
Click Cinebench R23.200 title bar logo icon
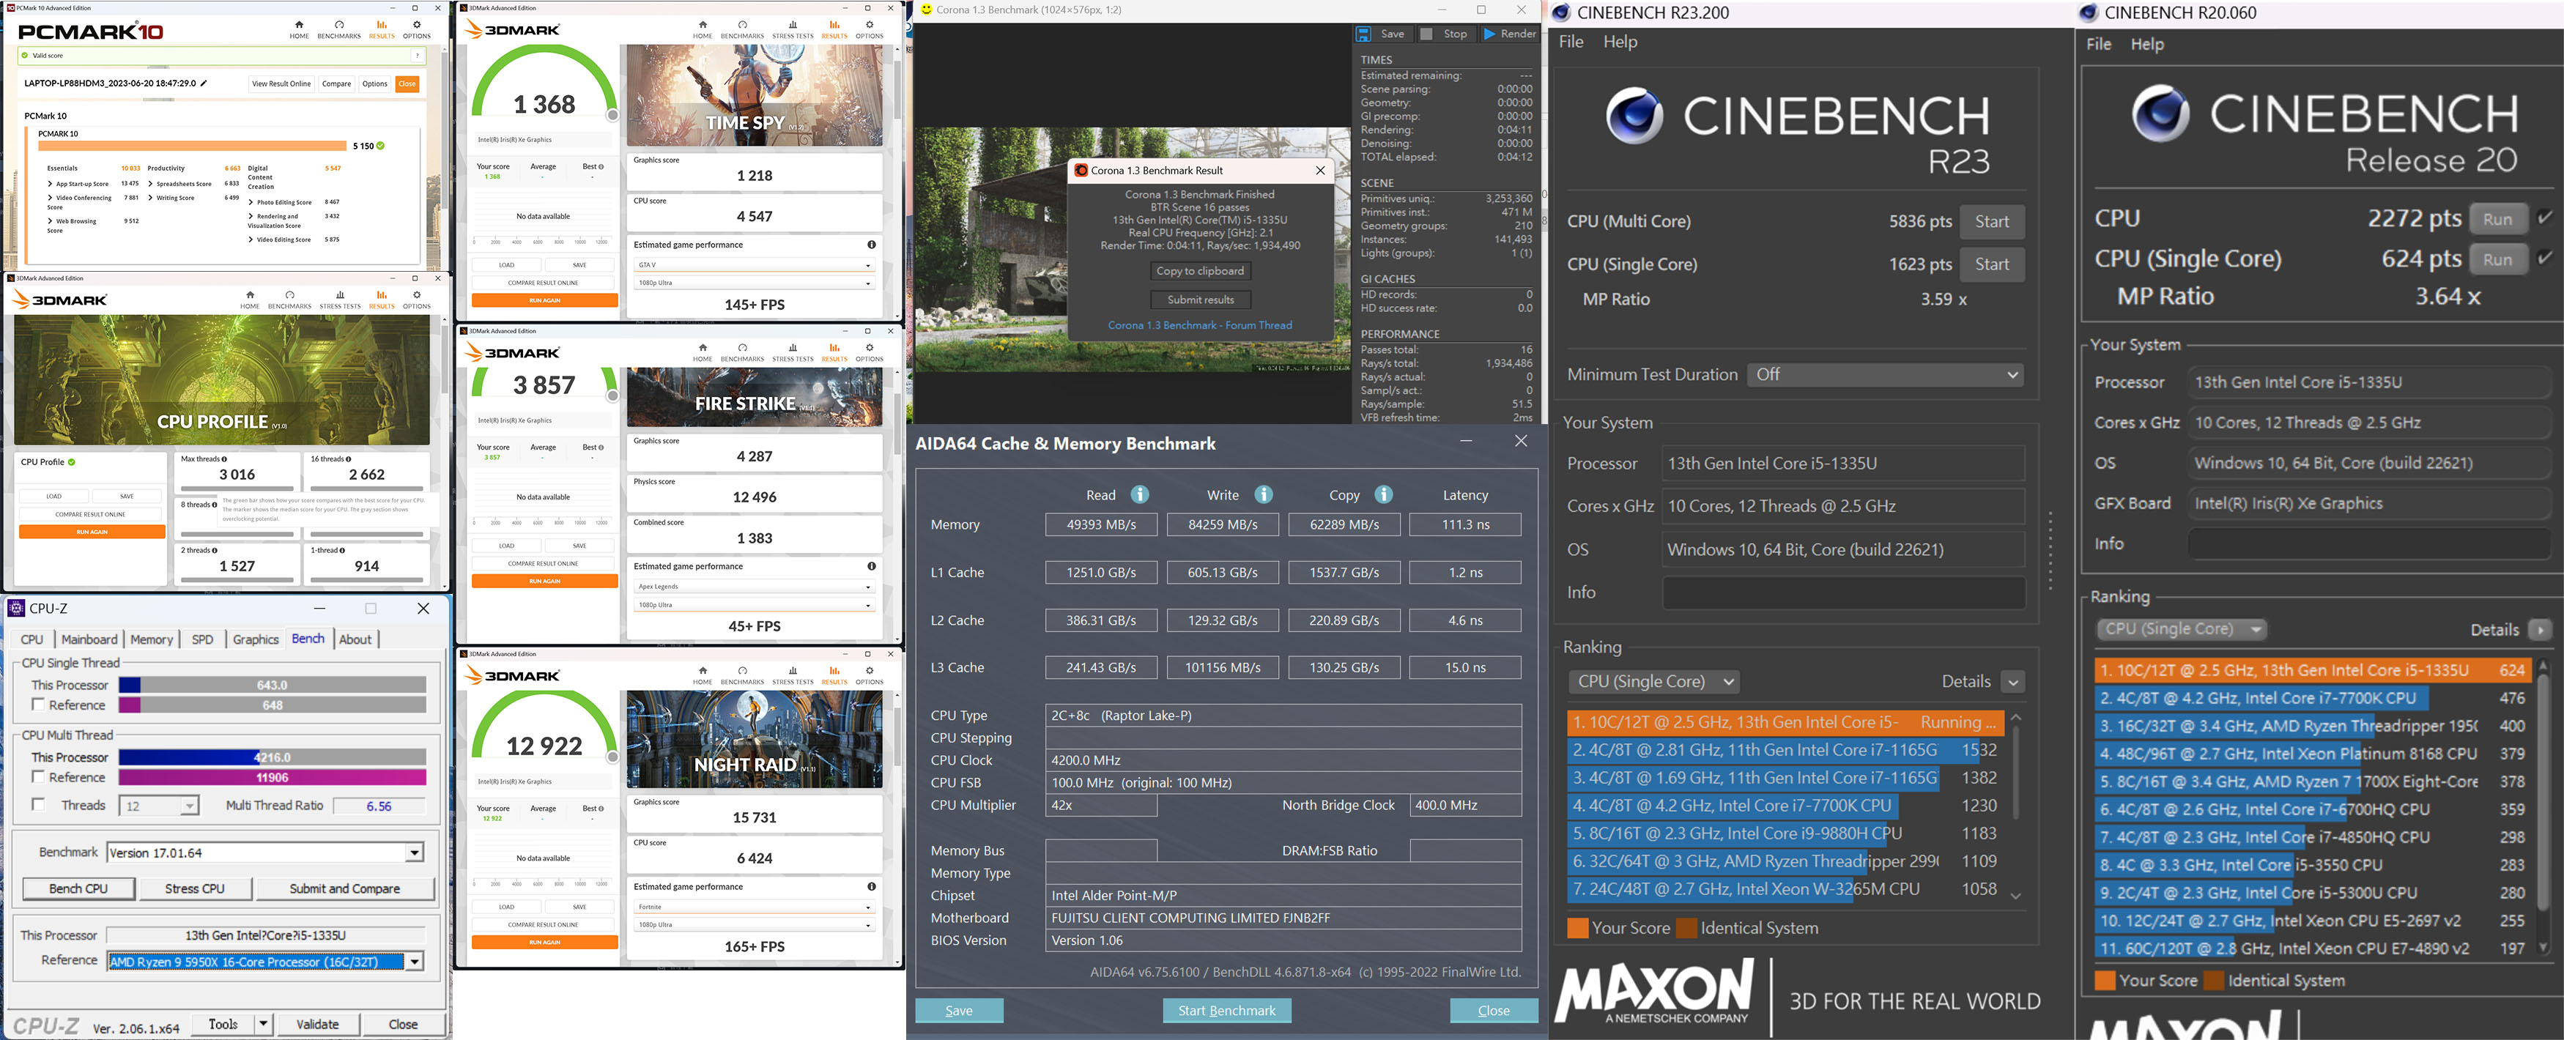point(1562,13)
